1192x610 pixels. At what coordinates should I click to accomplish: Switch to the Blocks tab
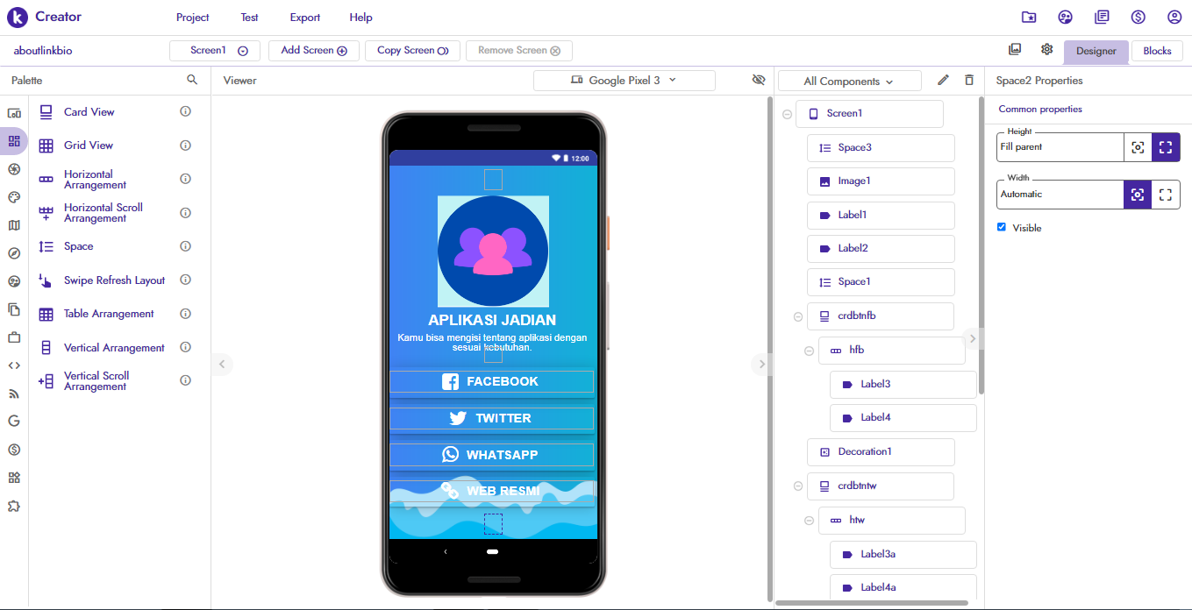click(x=1156, y=51)
